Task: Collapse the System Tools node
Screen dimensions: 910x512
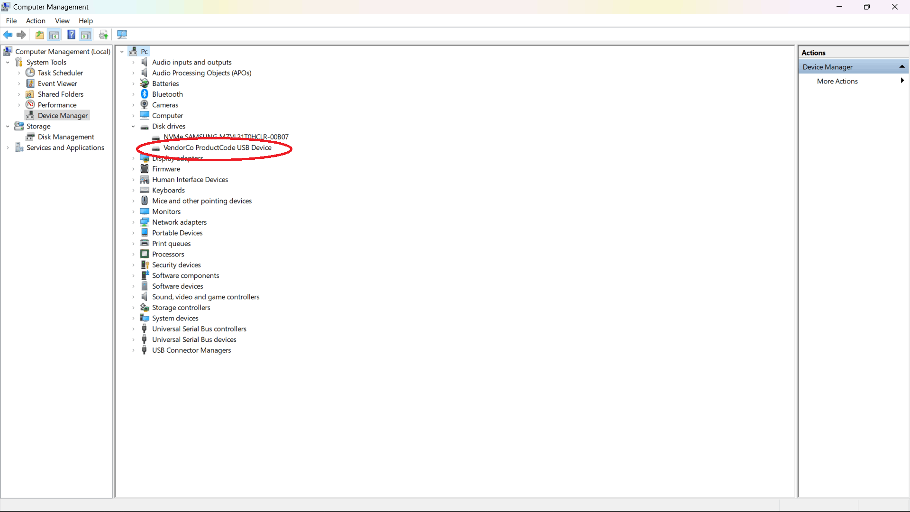Action: (x=8, y=62)
